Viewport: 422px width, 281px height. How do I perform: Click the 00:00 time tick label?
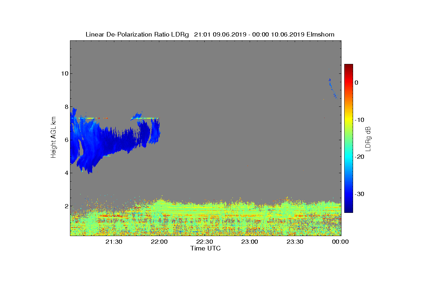point(341,242)
